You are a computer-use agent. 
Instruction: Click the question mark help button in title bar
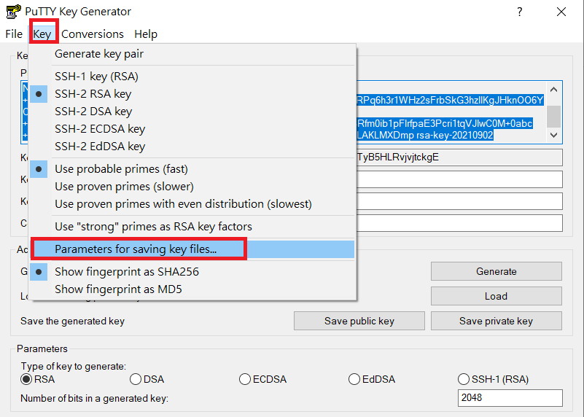click(520, 12)
